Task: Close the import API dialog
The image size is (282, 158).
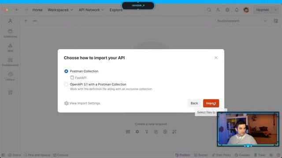Action: [x=216, y=57]
